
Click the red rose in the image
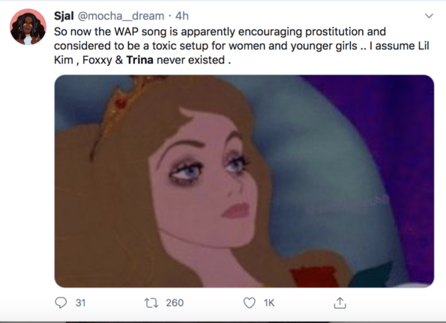tap(314, 277)
